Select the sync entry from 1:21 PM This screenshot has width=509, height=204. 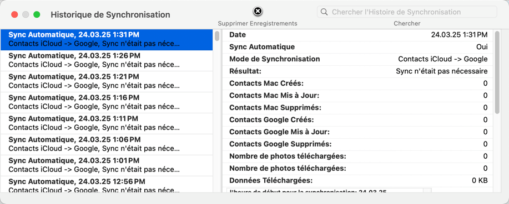point(107,81)
